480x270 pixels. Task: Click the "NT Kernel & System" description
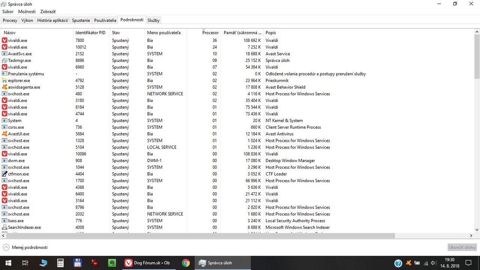[x=284, y=120]
